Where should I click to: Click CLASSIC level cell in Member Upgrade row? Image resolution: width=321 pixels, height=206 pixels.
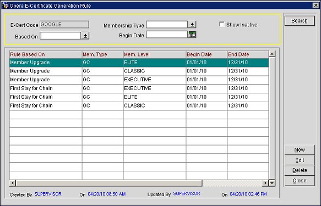coord(155,71)
